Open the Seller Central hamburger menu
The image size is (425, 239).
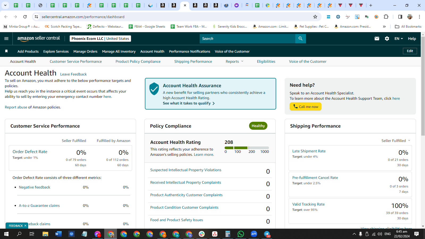pyautogui.click(x=6, y=39)
